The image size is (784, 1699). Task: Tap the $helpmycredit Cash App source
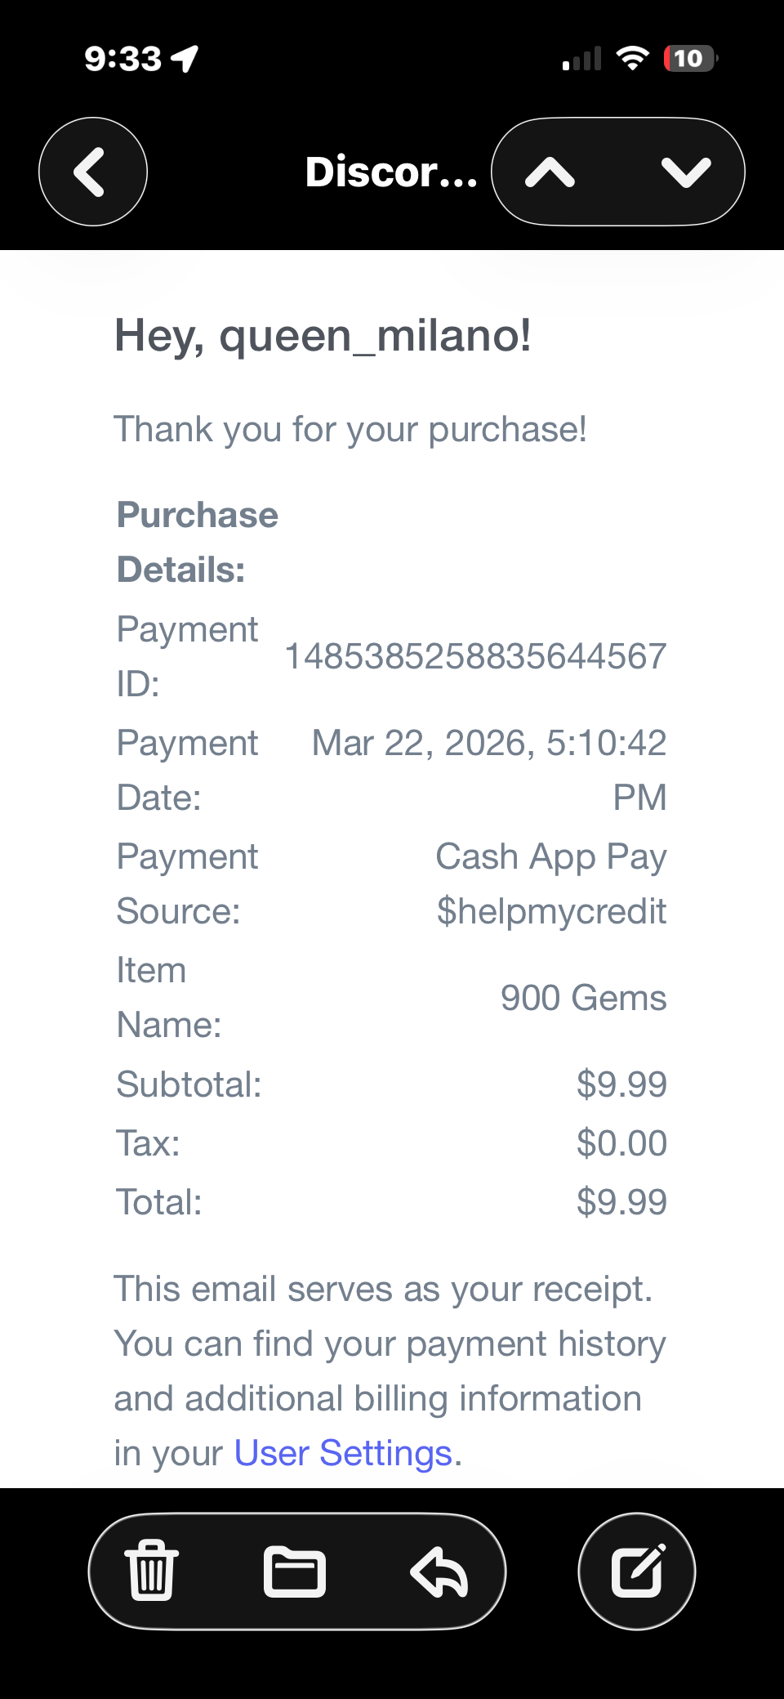pos(551,911)
